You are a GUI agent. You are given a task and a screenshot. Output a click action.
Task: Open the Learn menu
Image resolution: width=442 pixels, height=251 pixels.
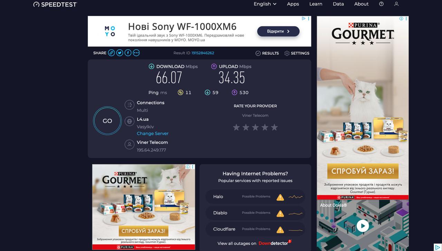point(316,4)
